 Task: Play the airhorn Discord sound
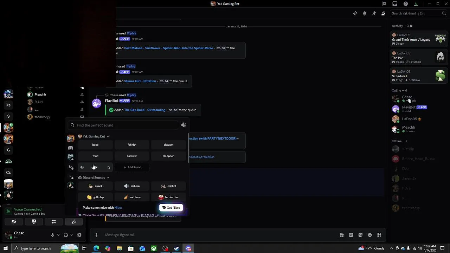132,186
